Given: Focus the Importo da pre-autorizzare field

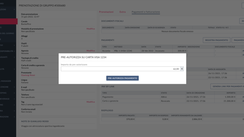Looking at the screenshot, I should 120,69.
